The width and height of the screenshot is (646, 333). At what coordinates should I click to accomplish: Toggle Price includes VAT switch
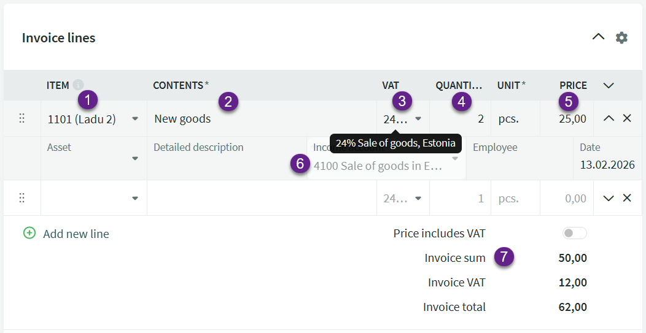pos(575,233)
